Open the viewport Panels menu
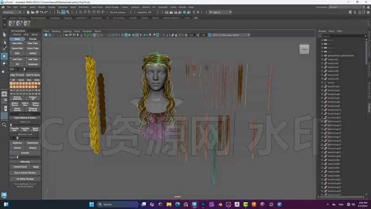The image size is (371, 209). (98, 31)
